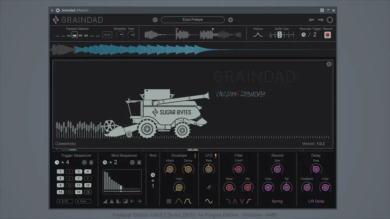Randomize the Trigger Sequencer with dice icon
Viewport: 390px width, 219px height.
[x=84, y=162]
